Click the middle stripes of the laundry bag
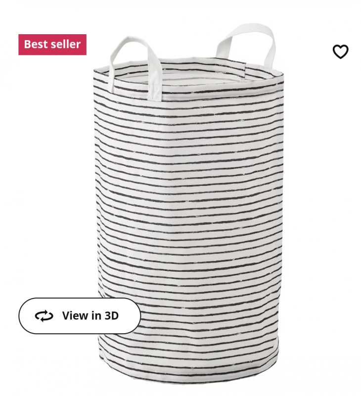This screenshot has width=361, height=396. coord(188,202)
